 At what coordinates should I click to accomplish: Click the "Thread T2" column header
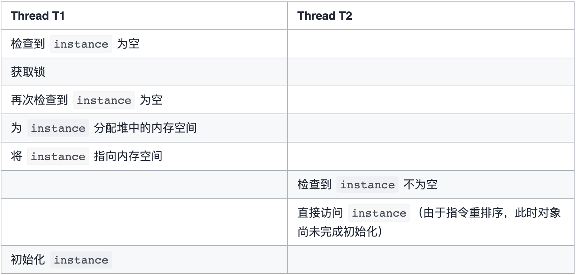pyautogui.click(x=325, y=16)
